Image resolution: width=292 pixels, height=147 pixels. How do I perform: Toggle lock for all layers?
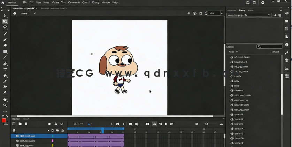click(x=63, y=130)
